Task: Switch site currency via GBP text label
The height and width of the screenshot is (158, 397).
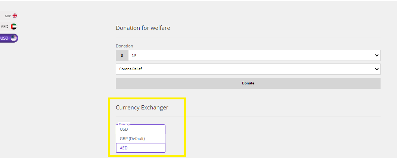Action: 7,16
